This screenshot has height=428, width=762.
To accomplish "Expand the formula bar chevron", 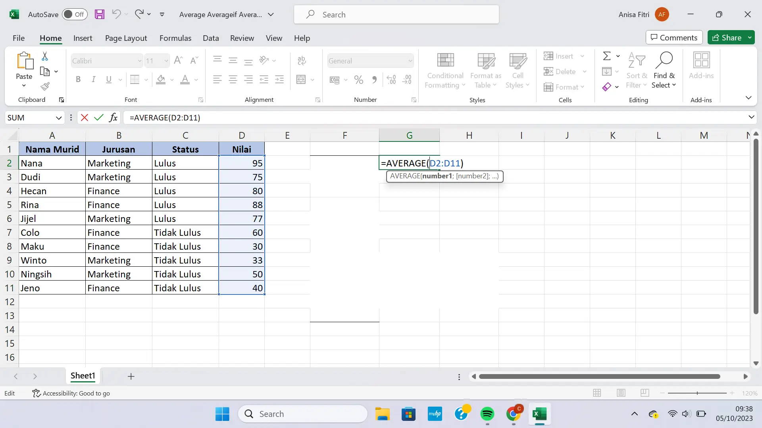I will (x=751, y=117).
